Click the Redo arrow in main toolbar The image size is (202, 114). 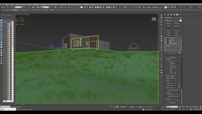click(x=4, y=7)
